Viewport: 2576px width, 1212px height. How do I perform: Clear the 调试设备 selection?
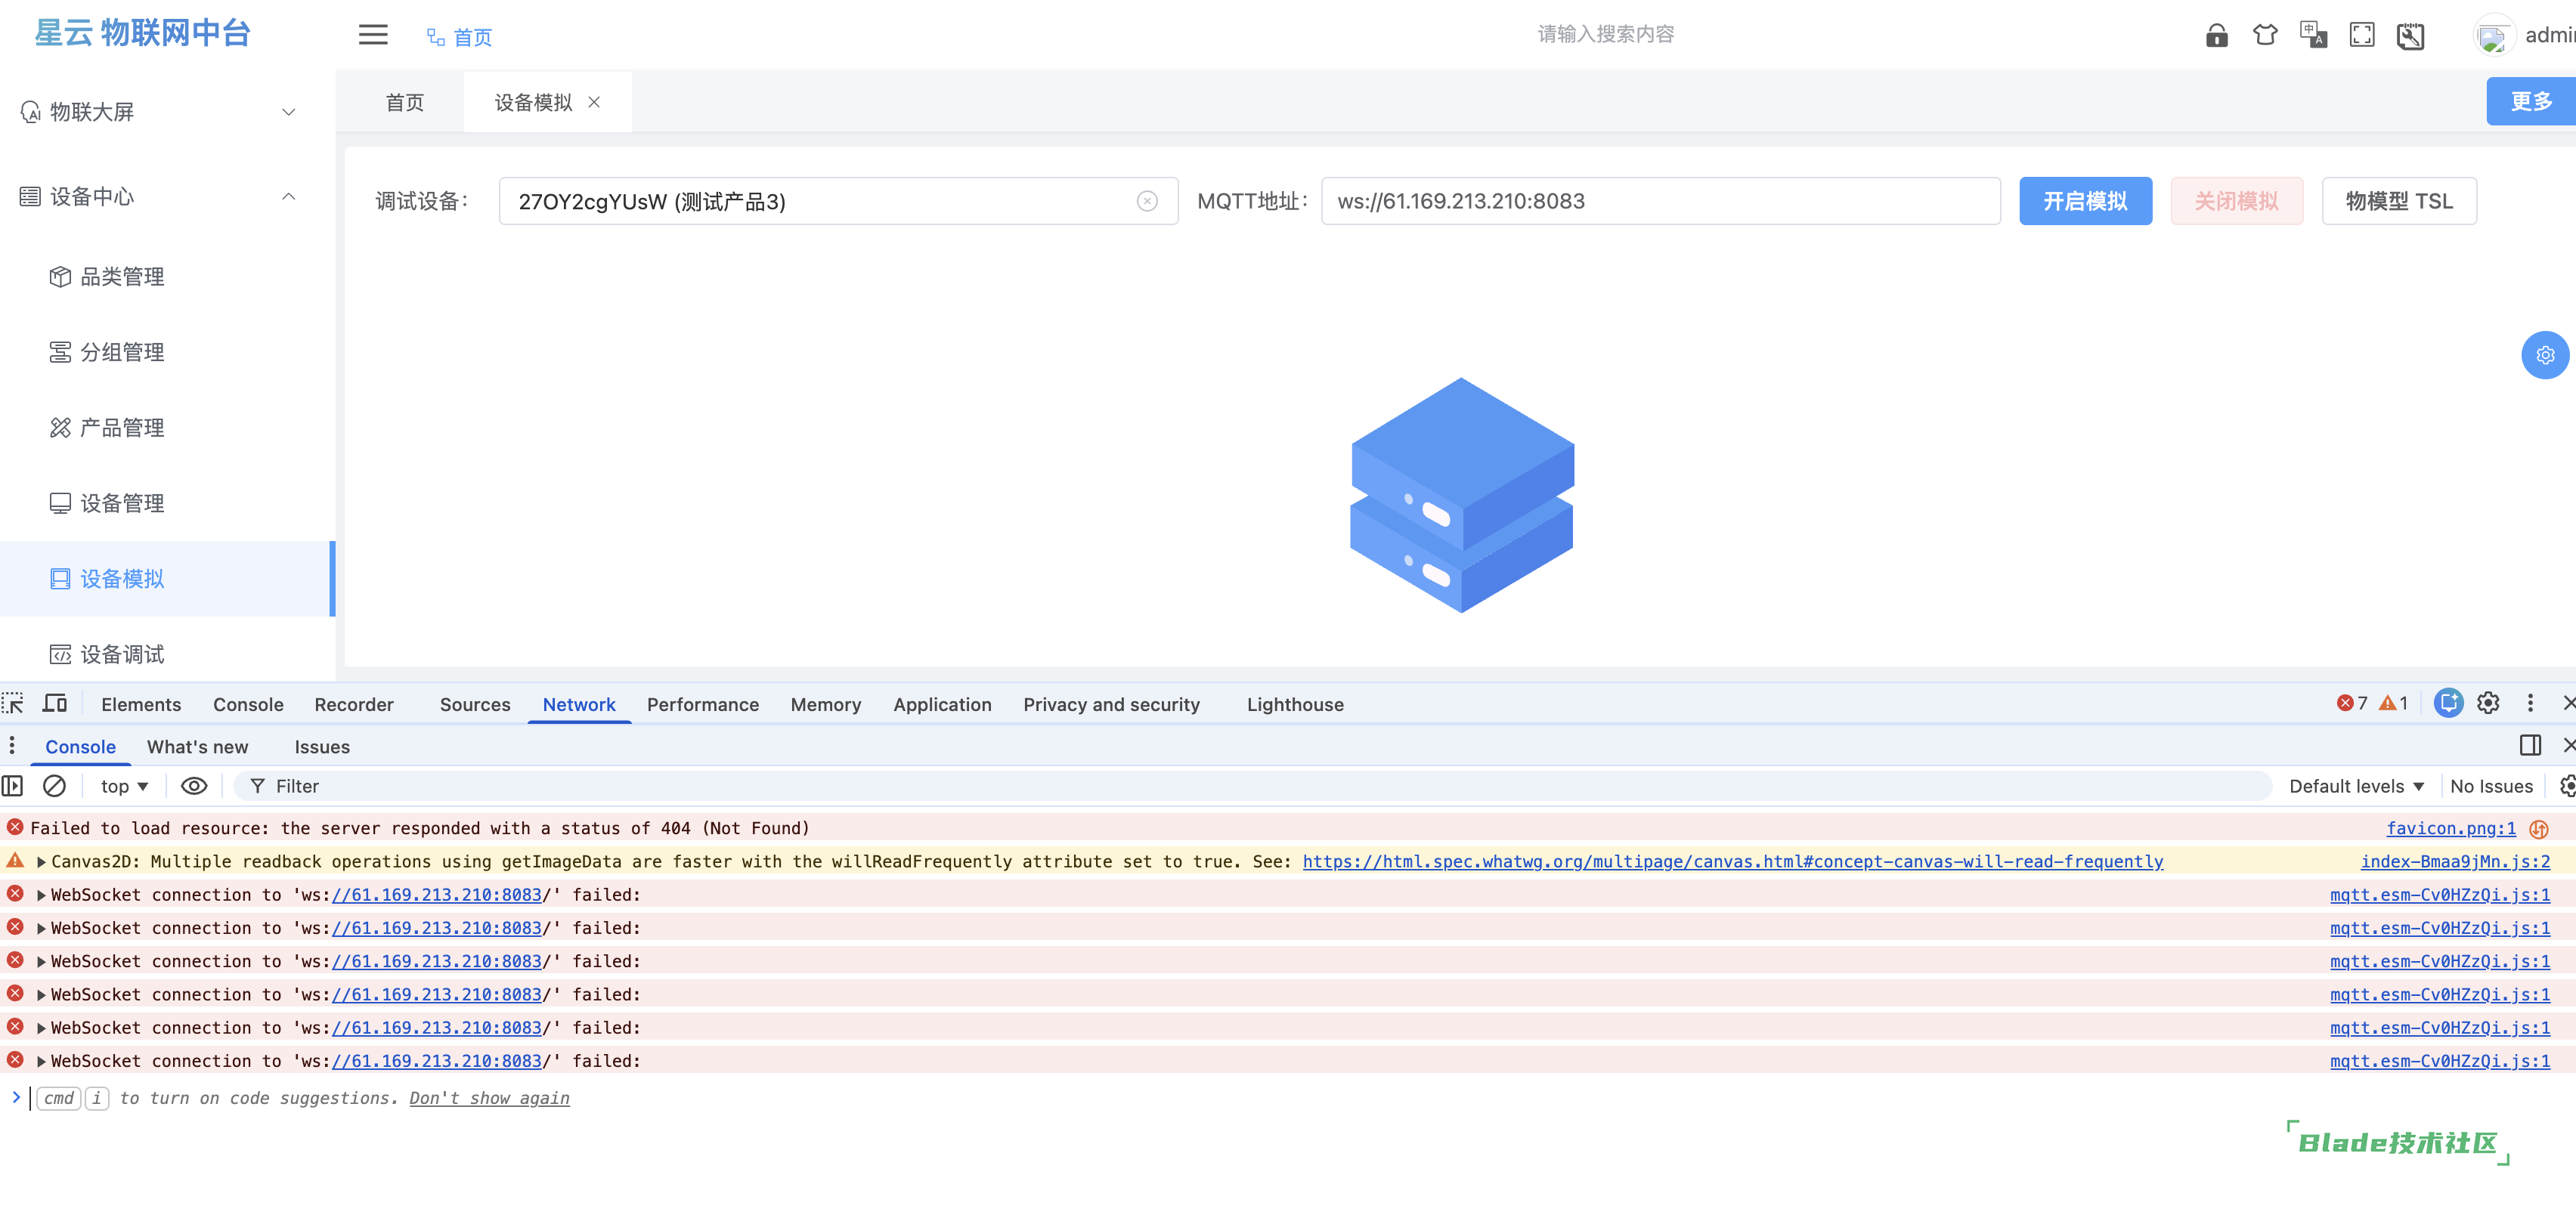1147,202
